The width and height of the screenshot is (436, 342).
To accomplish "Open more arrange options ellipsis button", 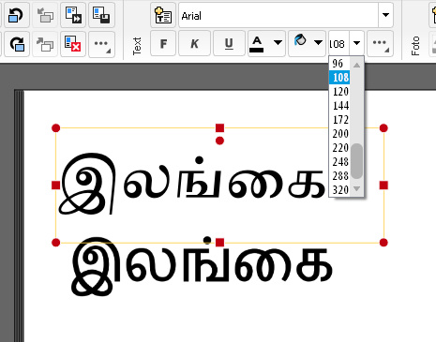I will click(101, 44).
